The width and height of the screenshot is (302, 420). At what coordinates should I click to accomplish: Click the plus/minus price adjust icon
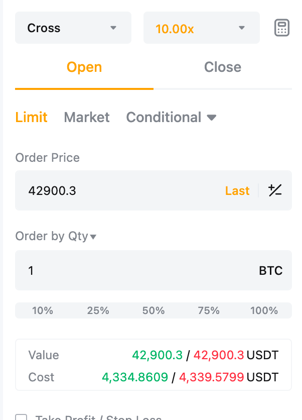tap(275, 190)
